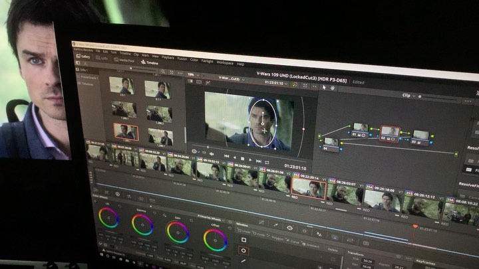Open the Gallery panel

[83, 57]
